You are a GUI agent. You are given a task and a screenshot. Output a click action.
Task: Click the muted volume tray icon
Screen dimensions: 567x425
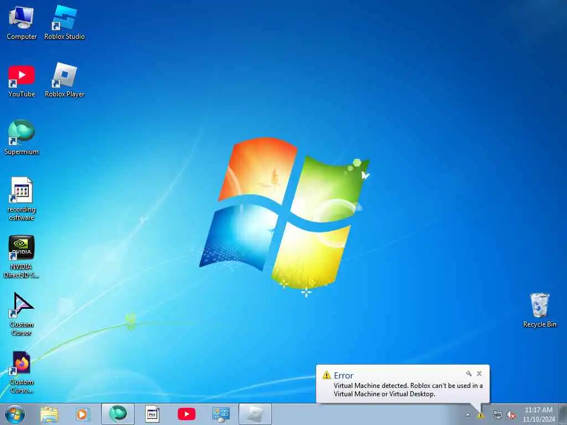[x=511, y=415]
